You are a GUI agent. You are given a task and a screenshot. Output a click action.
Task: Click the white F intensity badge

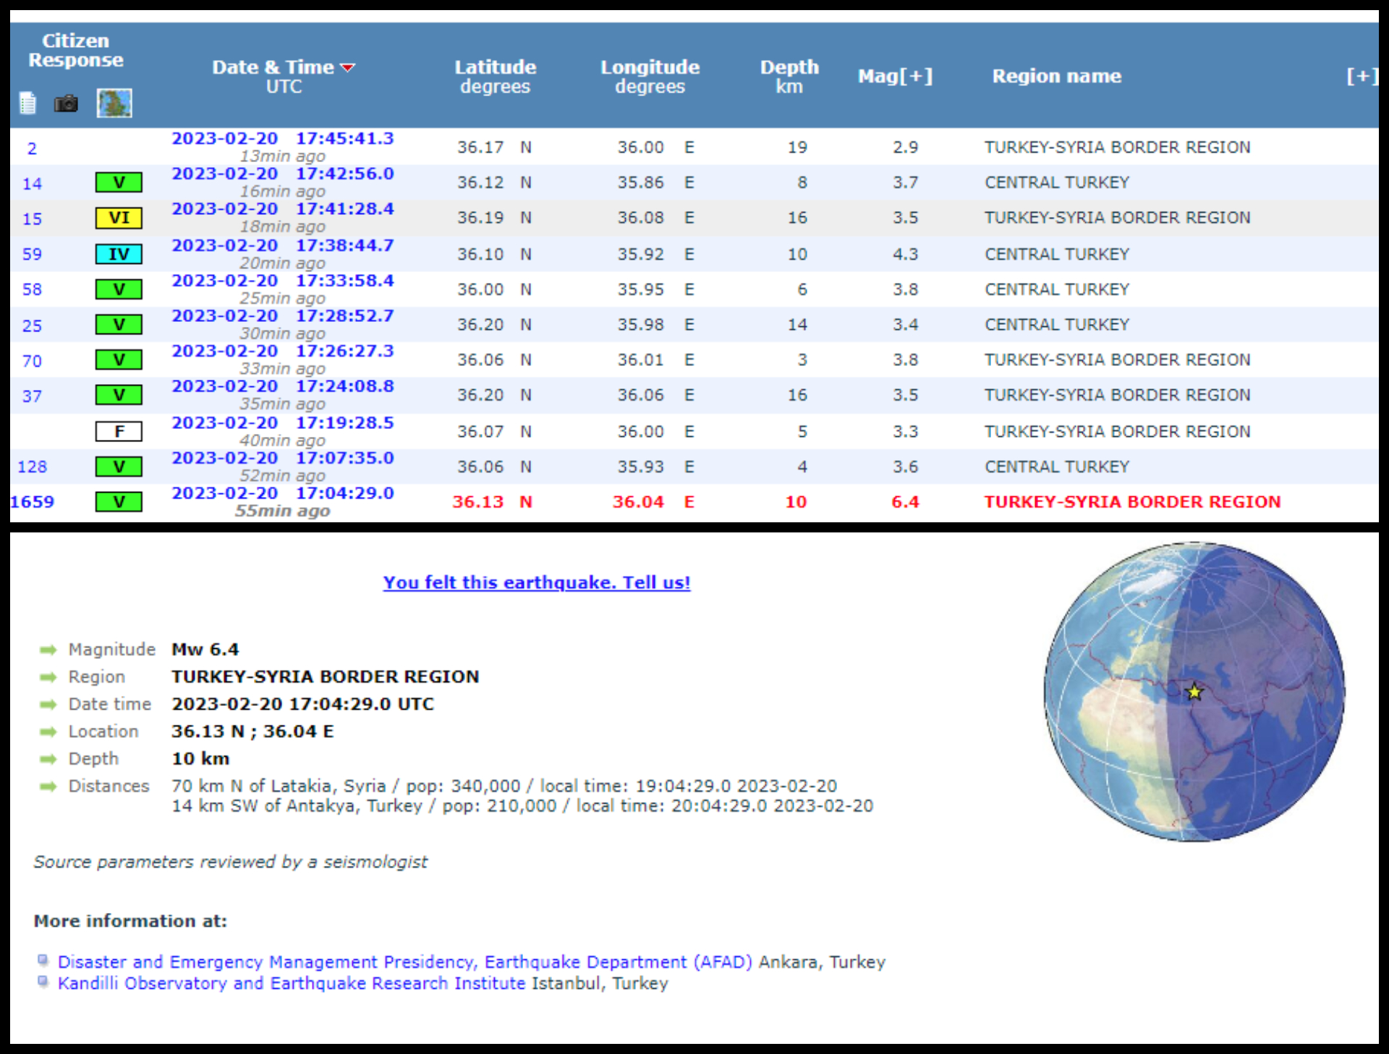click(119, 431)
